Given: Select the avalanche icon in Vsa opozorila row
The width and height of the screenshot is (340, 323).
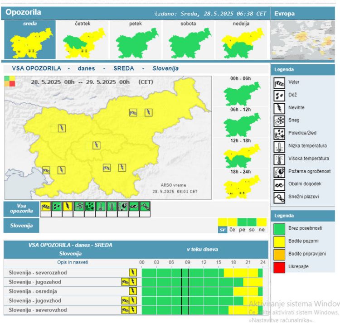Looking at the screenshot, I should tap(145, 207).
